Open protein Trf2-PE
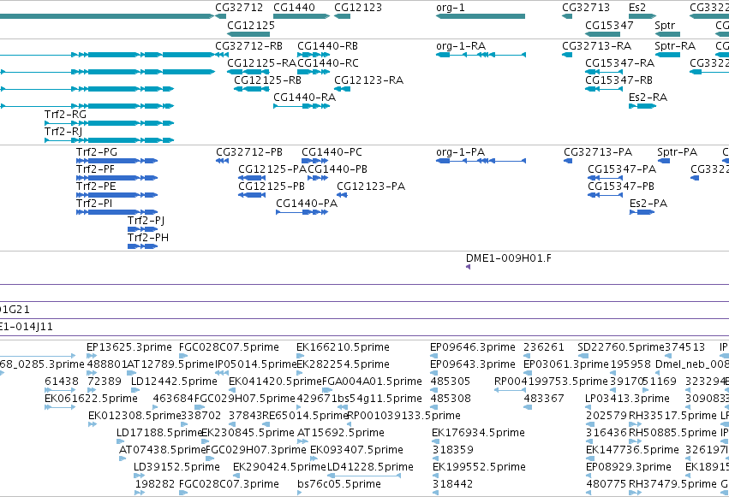 (x=96, y=186)
